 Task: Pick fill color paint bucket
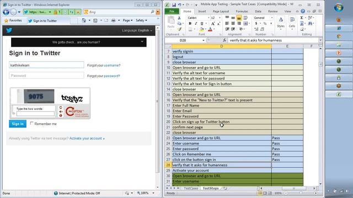tap(201, 29)
